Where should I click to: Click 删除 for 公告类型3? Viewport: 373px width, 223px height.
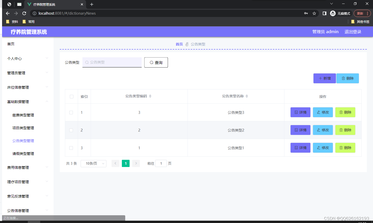pos(345,112)
